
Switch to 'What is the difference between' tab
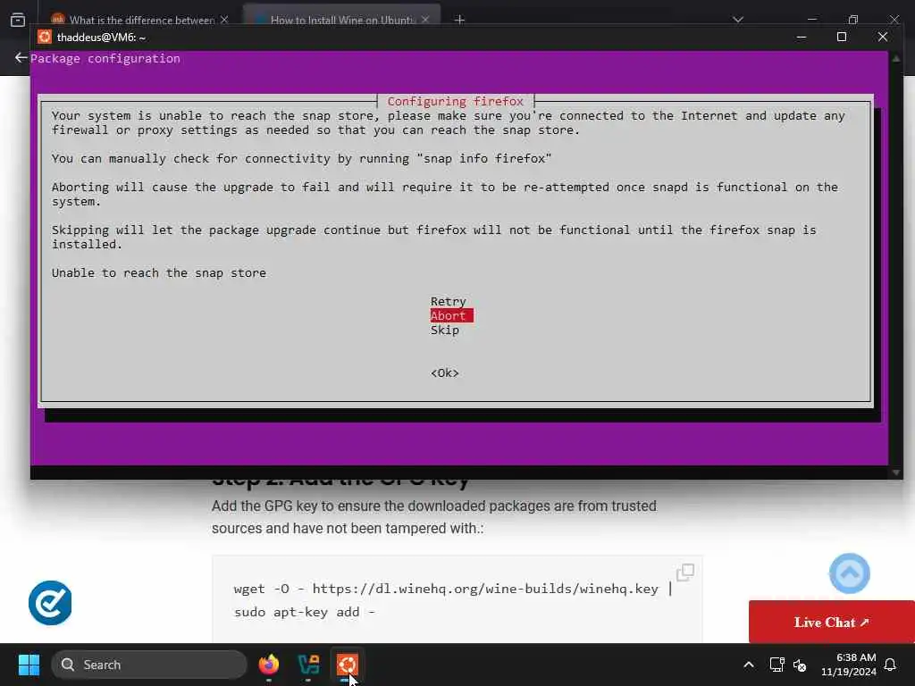(x=142, y=21)
